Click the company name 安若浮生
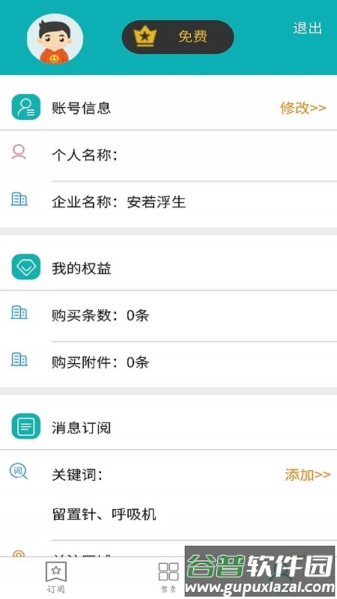The height and width of the screenshot is (599, 337). [158, 202]
